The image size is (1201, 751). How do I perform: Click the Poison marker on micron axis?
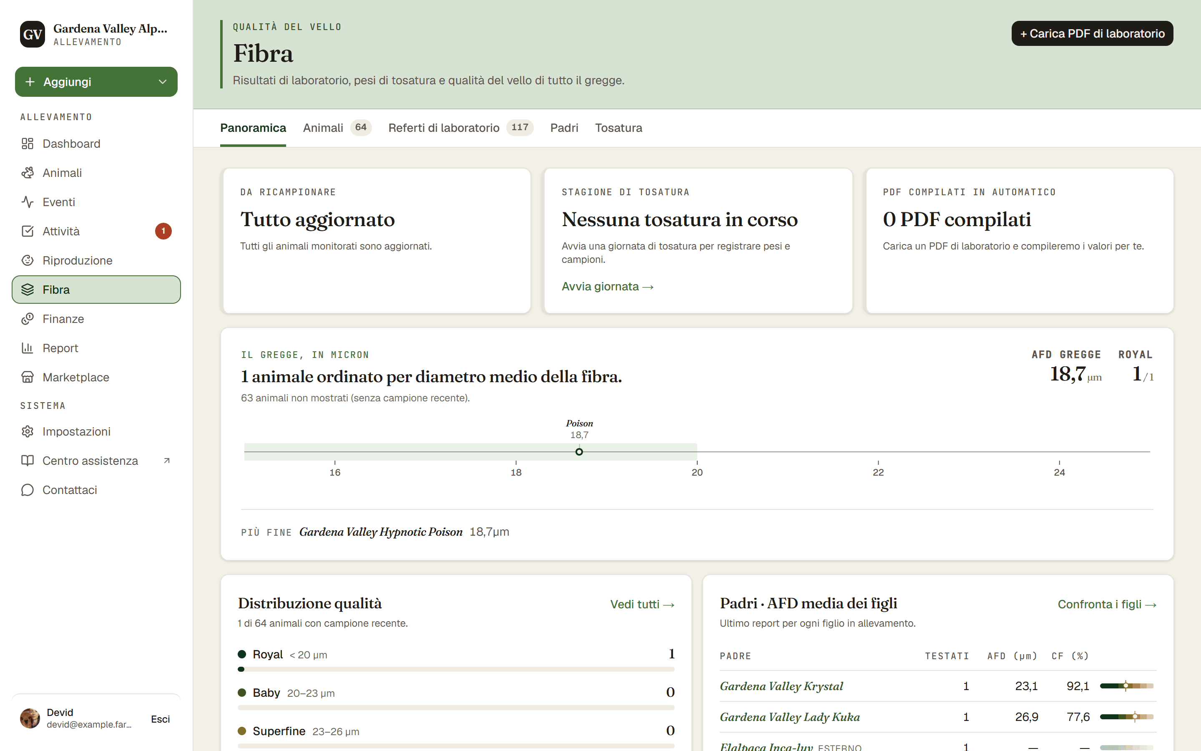pyautogui.click(x=579, y=452)
